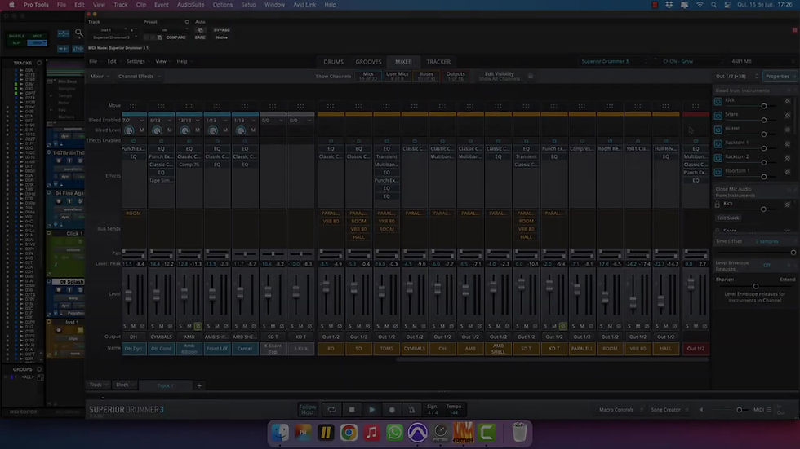Click the Outputs show channels button
The height and width of the screenshot is (449, 800).
point(456,77)
